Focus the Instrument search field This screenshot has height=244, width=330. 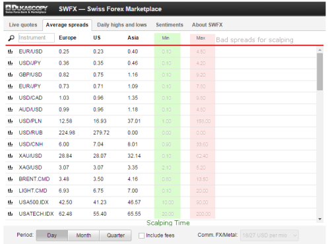[x=36, y=38]
